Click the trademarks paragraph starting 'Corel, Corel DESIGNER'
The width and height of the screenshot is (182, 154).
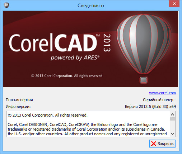pyautogui.click(x=87, y=129)
